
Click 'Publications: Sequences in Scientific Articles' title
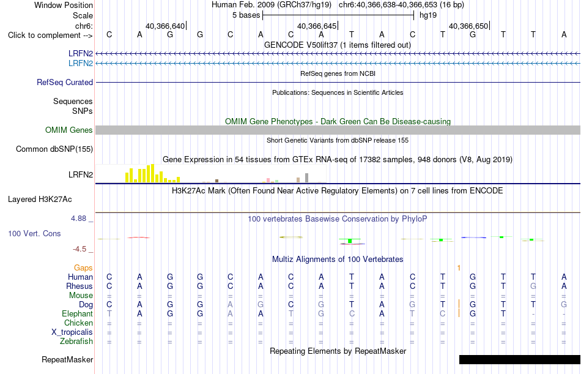click(338, 92)
